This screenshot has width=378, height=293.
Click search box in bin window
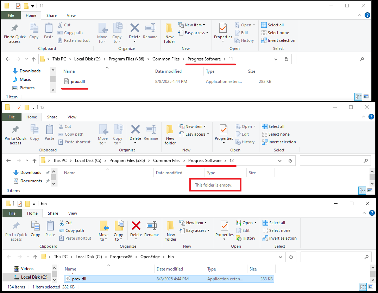coord(336,257)
